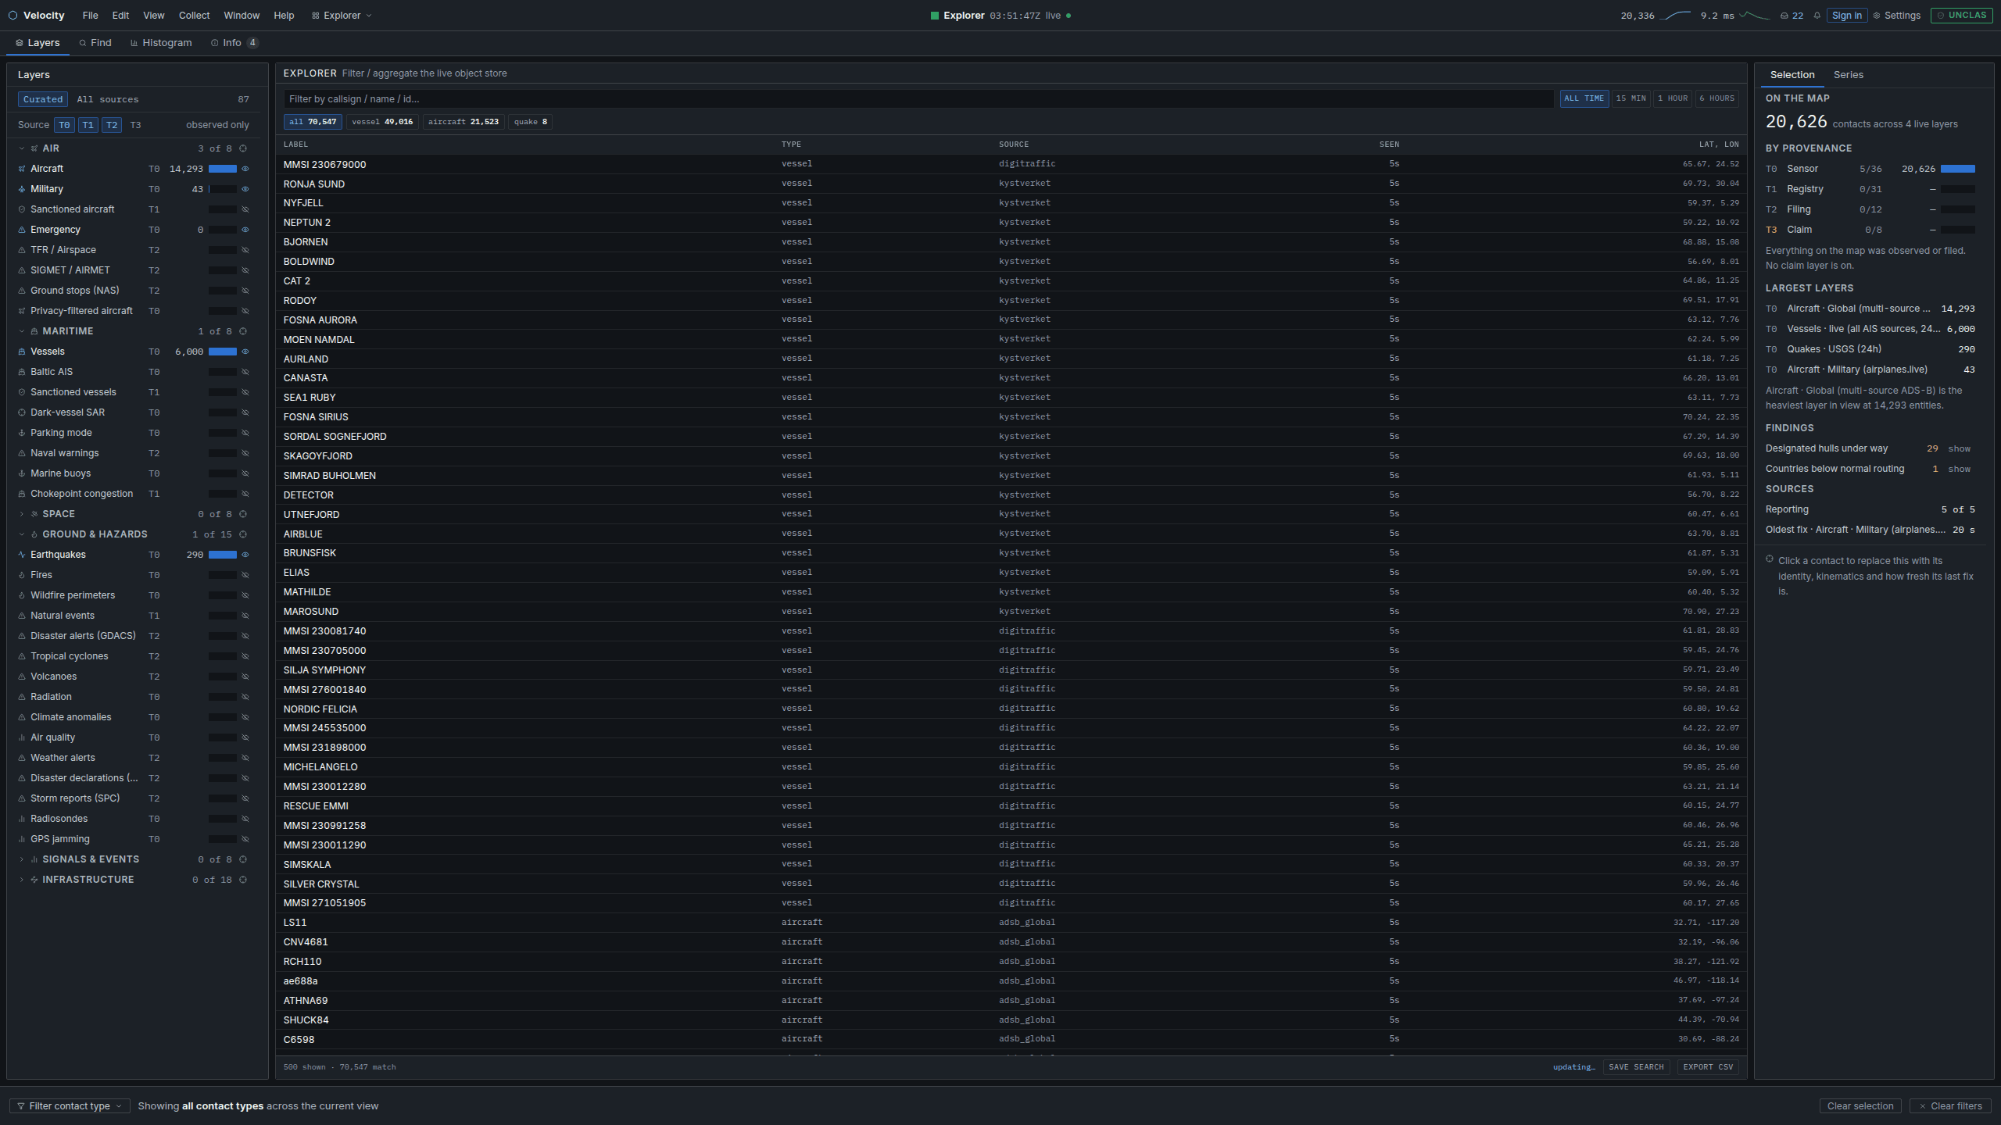The height and width of the screenshot is (1125, 2001).
Task: Click the SIGNALS & EVENTS target icon
Action: click(243, 859)
